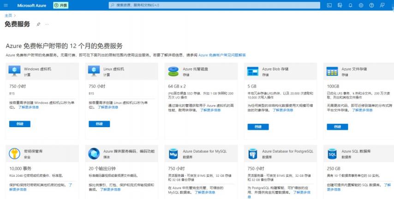Select the Azure 托管磁盘 card title
Screen dimensions: 394x199
click(195, 69)
